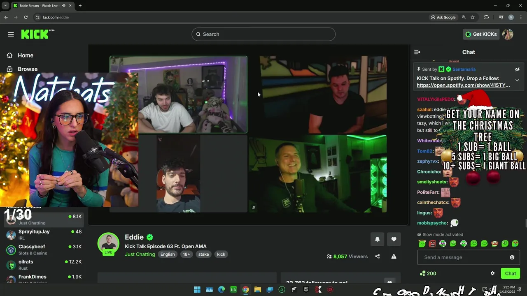Click mobispsycho username in chat

432,223
